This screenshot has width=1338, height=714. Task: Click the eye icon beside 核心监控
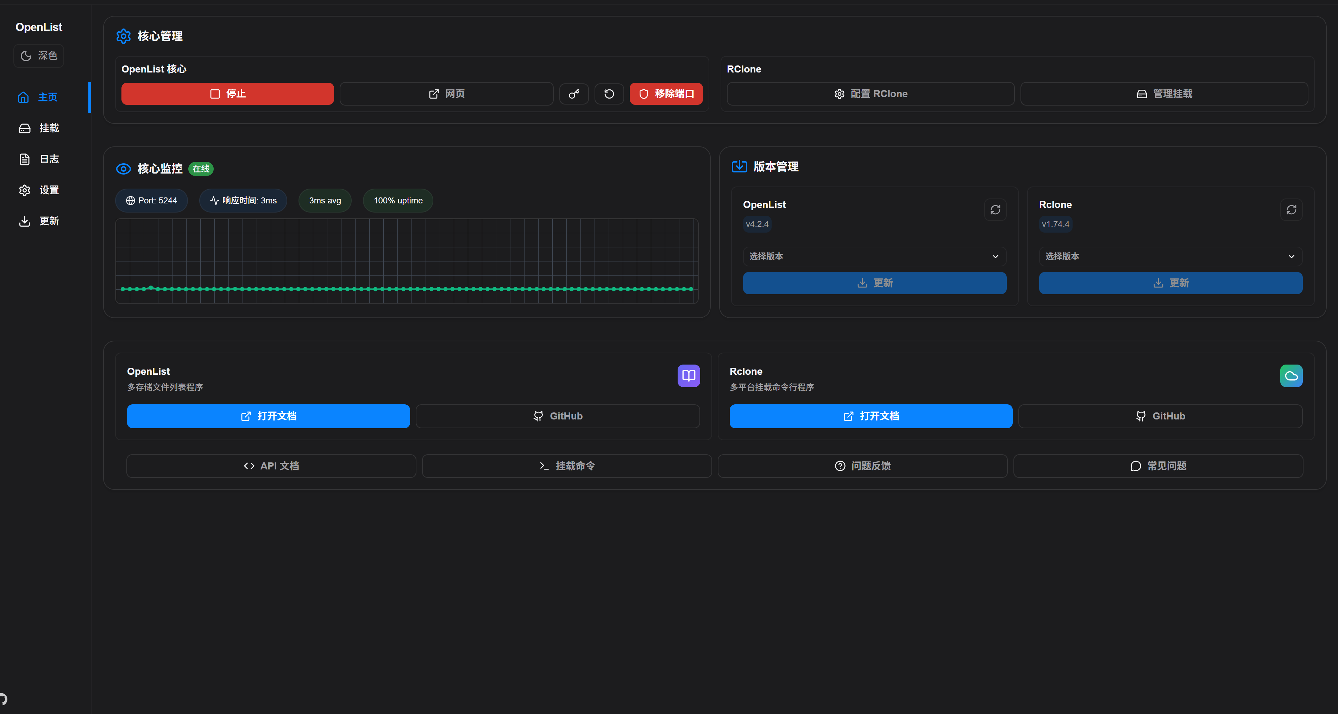124,169
